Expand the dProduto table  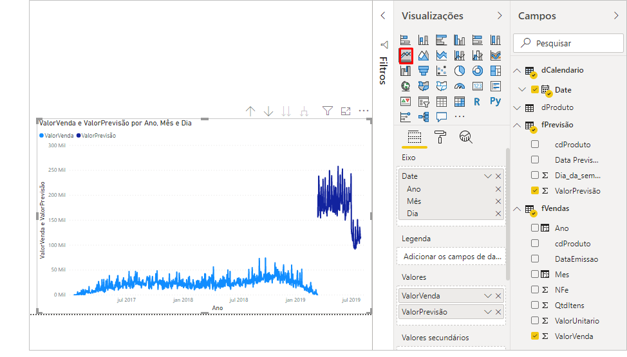point(517,107)
